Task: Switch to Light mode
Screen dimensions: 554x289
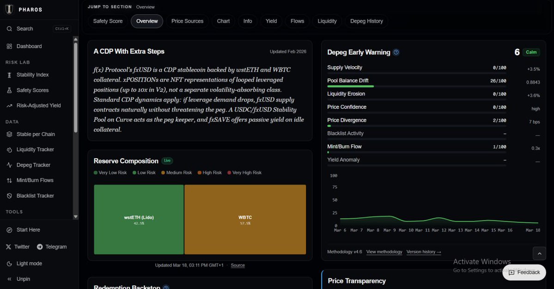Action: [29, 264]
